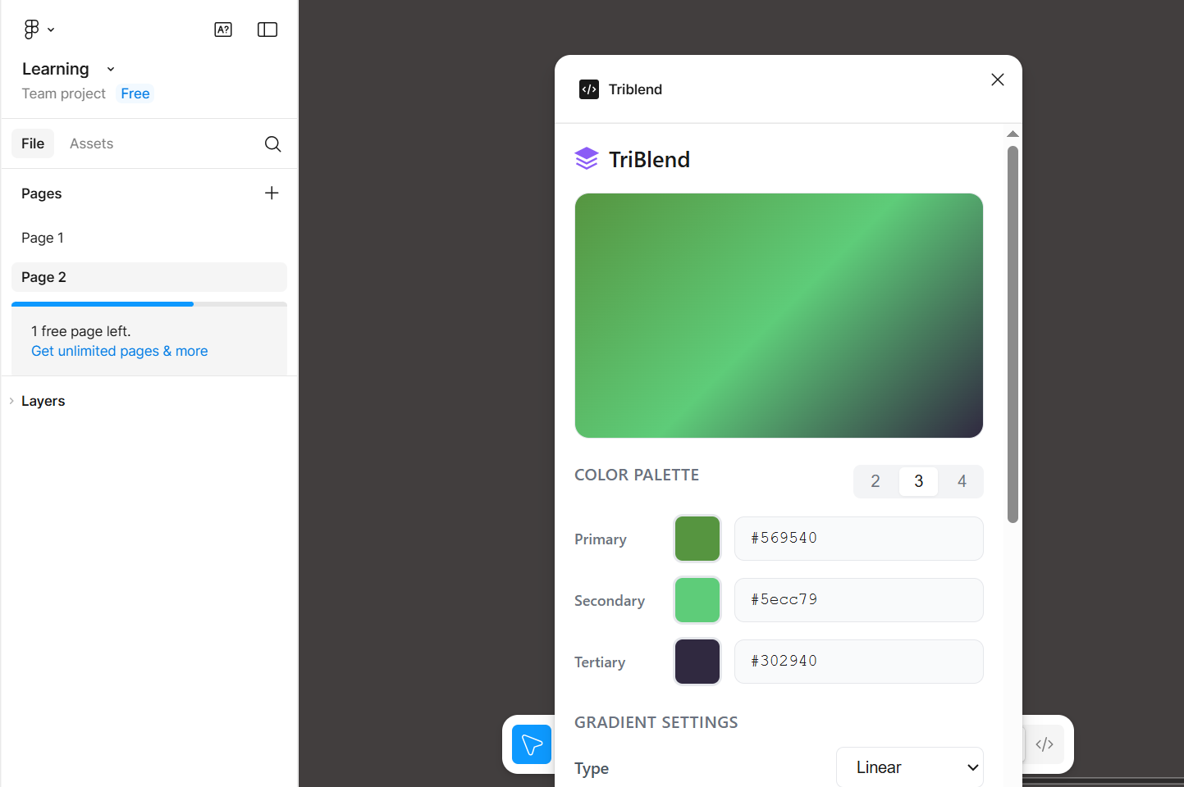Open Get unlimited pages & more link

[119, 351]
